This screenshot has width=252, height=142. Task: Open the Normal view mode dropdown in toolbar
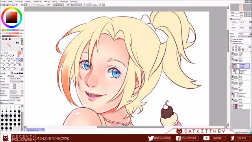tap(90, 5)
